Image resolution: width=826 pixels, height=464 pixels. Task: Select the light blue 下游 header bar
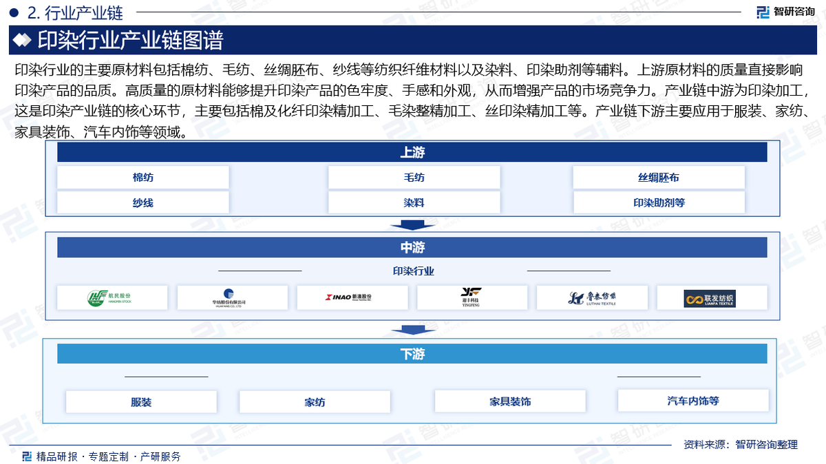pos(412,354)
